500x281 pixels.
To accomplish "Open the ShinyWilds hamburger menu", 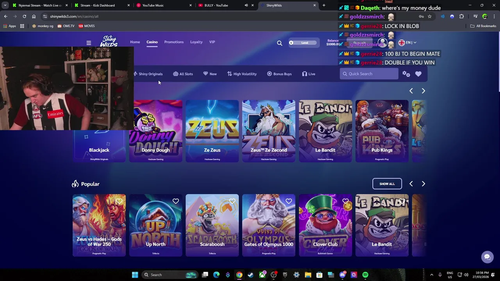I will pos(89,43).
